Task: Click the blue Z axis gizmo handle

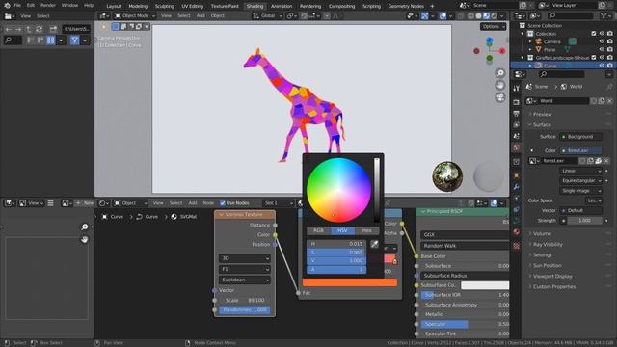Action: pos(489,40)
